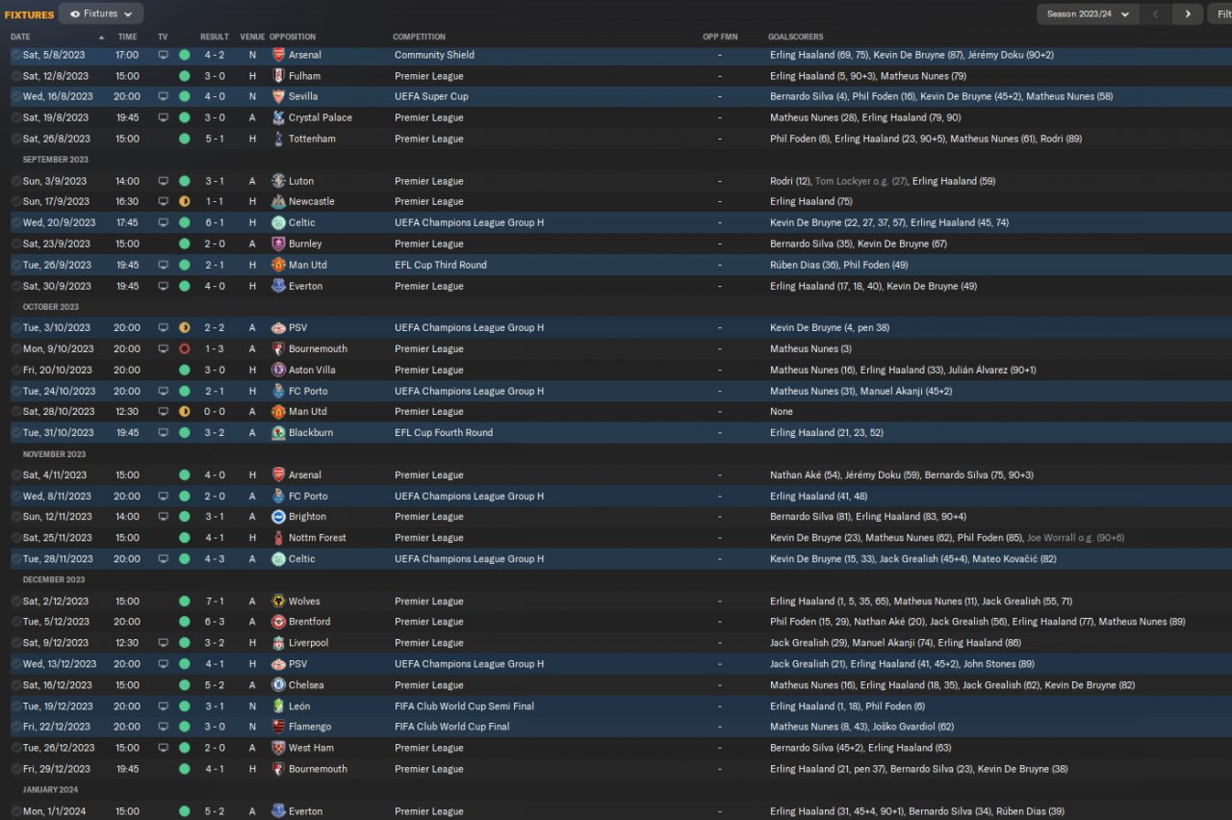The height and width of the screenshot is (820, 1232).
Task: Click the red loss indicator for 9/10/2023 Bournemouth
Action: (185, 349)
